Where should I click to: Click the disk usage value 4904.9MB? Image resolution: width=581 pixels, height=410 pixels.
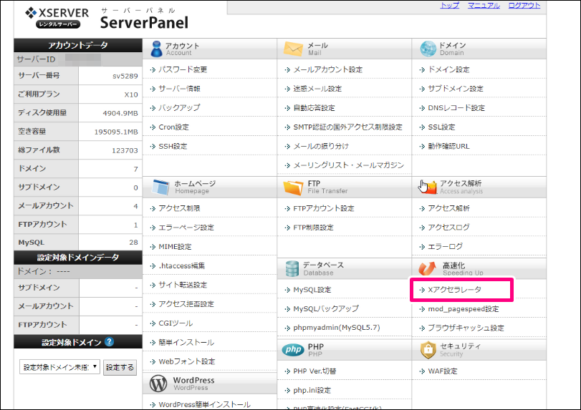(120, 113)
